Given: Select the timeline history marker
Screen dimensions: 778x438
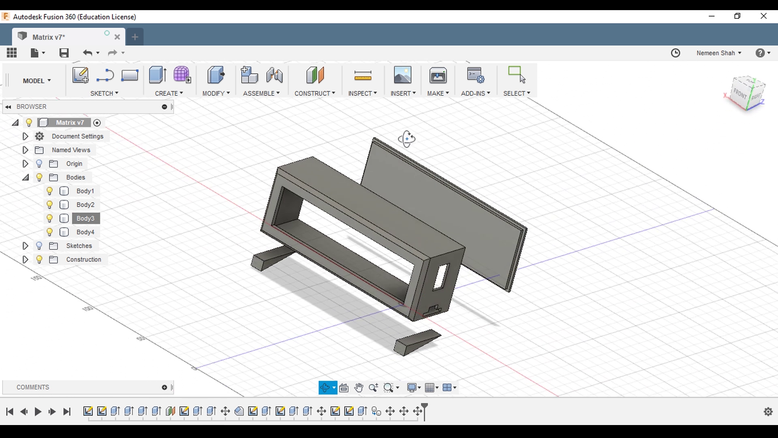Looking at the screenshot, I should (x=424, y=411).
